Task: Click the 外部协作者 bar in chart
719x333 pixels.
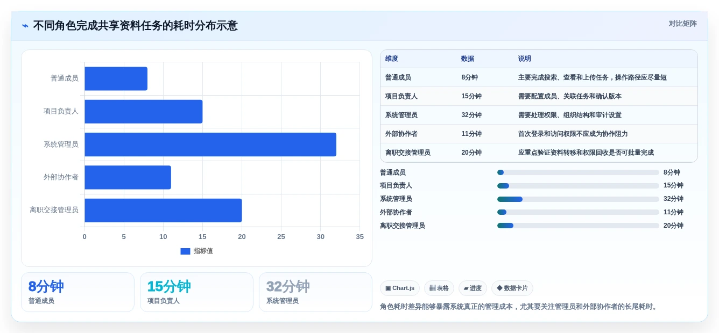Action: coord(128,177)
